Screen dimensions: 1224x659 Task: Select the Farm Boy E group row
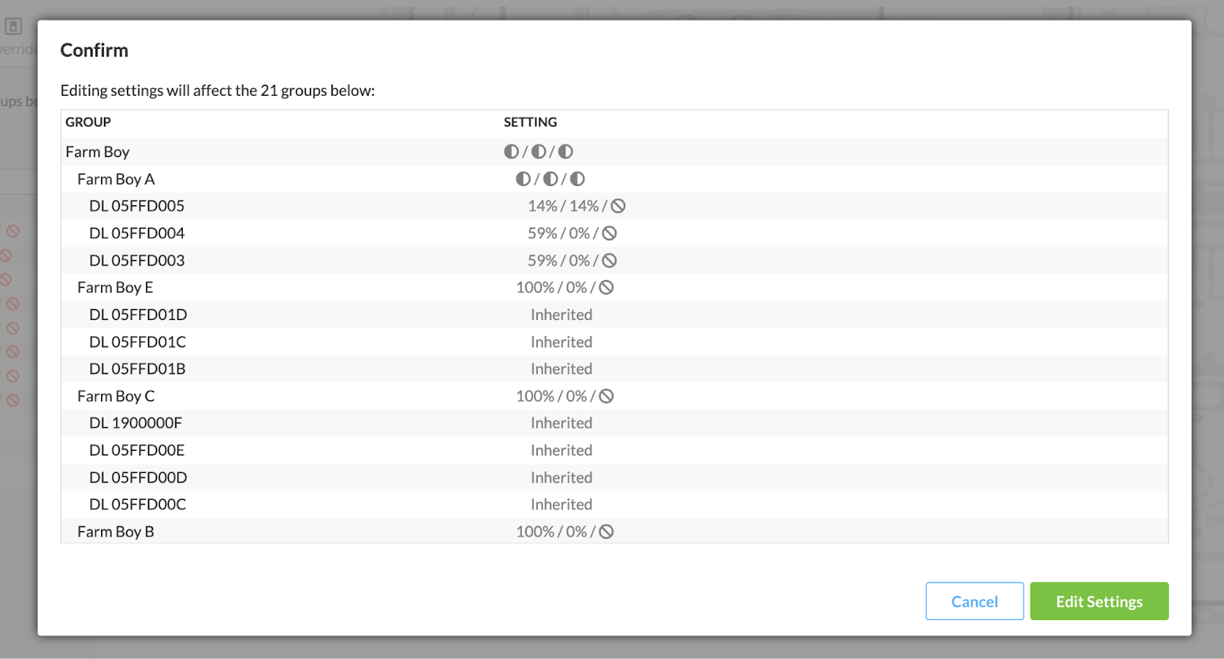(x=115, y=288)
